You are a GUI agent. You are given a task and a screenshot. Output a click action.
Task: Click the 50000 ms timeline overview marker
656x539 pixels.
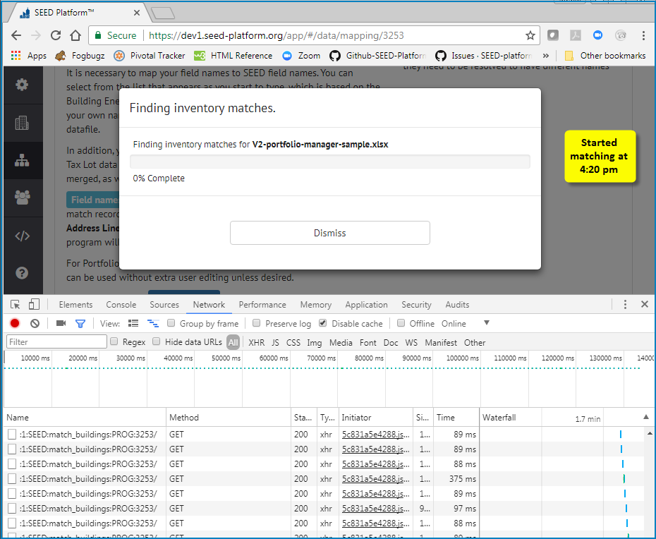[226, 358]
